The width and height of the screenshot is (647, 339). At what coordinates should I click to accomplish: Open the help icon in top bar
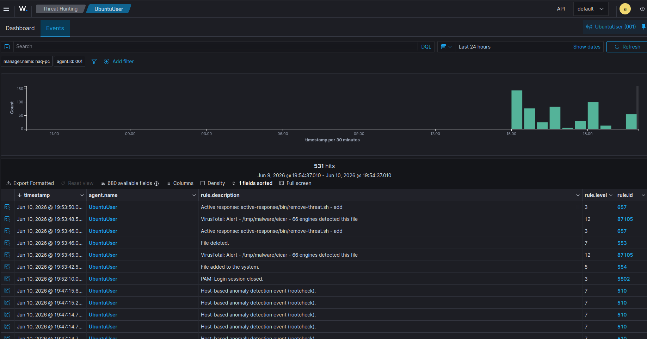(x=642, y=9)
